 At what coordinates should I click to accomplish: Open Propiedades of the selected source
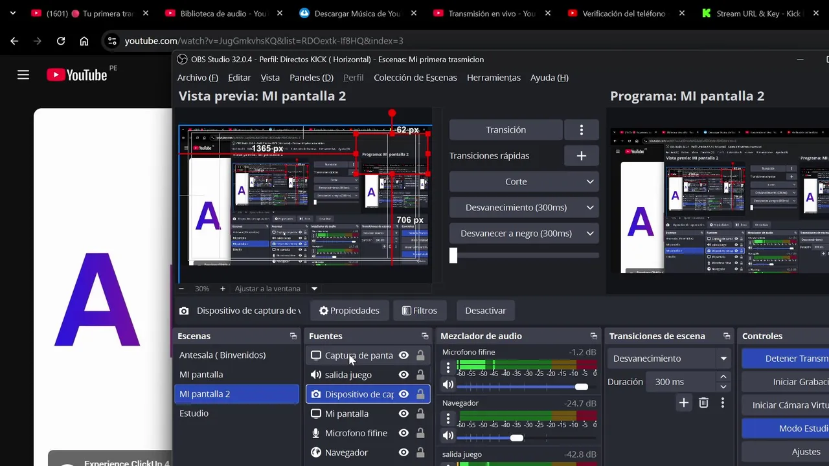[349, 311]
